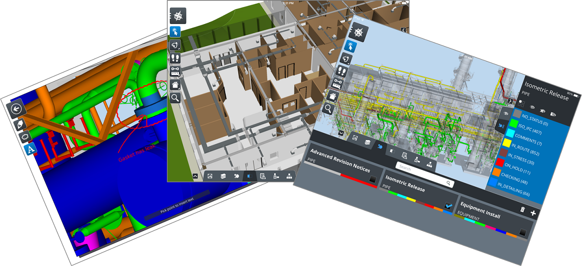Expand bottom panel chevron in the middle tablet

[196, 176]
